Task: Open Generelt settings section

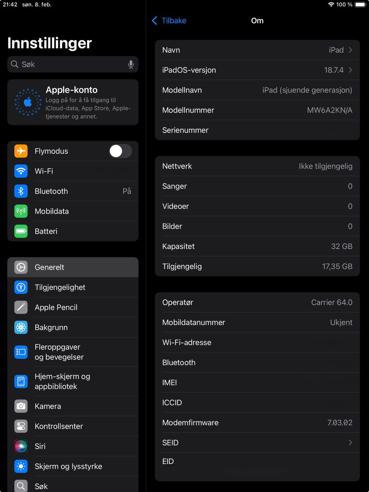Action: [73, 267]
